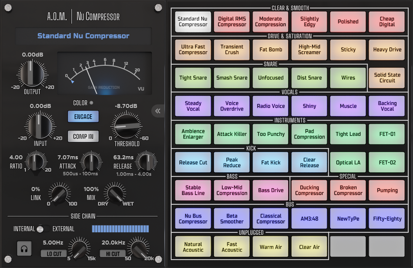Pick the FET-01 preset
413x268 pixels.
point(387,134)
